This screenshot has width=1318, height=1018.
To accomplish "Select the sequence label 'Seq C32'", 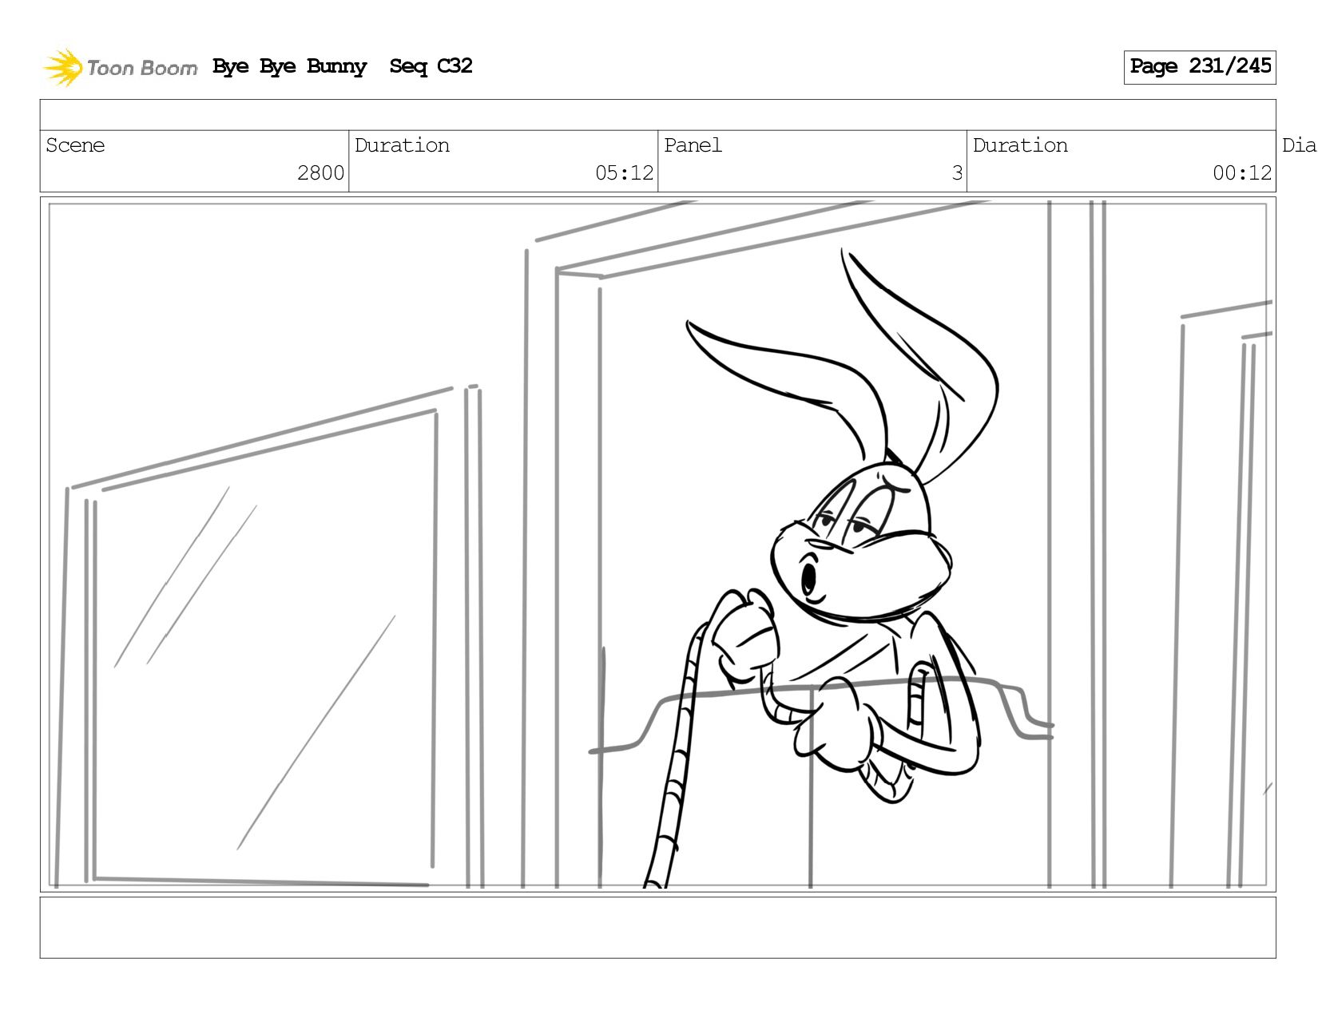I will coord(431,66).
